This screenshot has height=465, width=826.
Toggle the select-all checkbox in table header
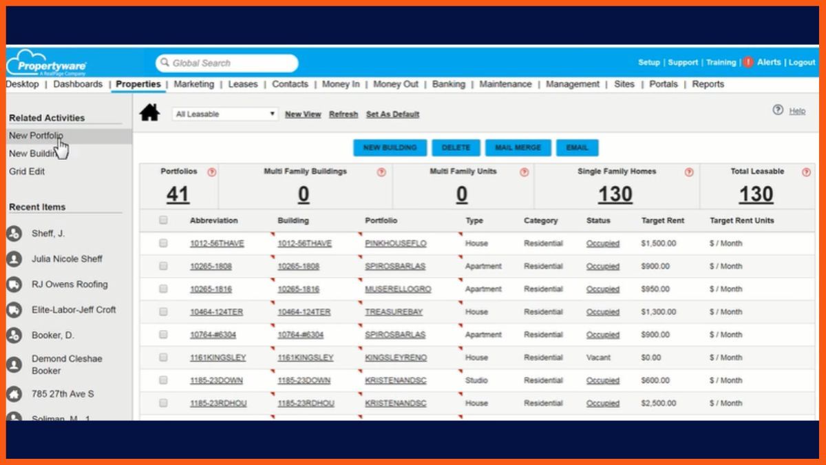pos(163,220)
